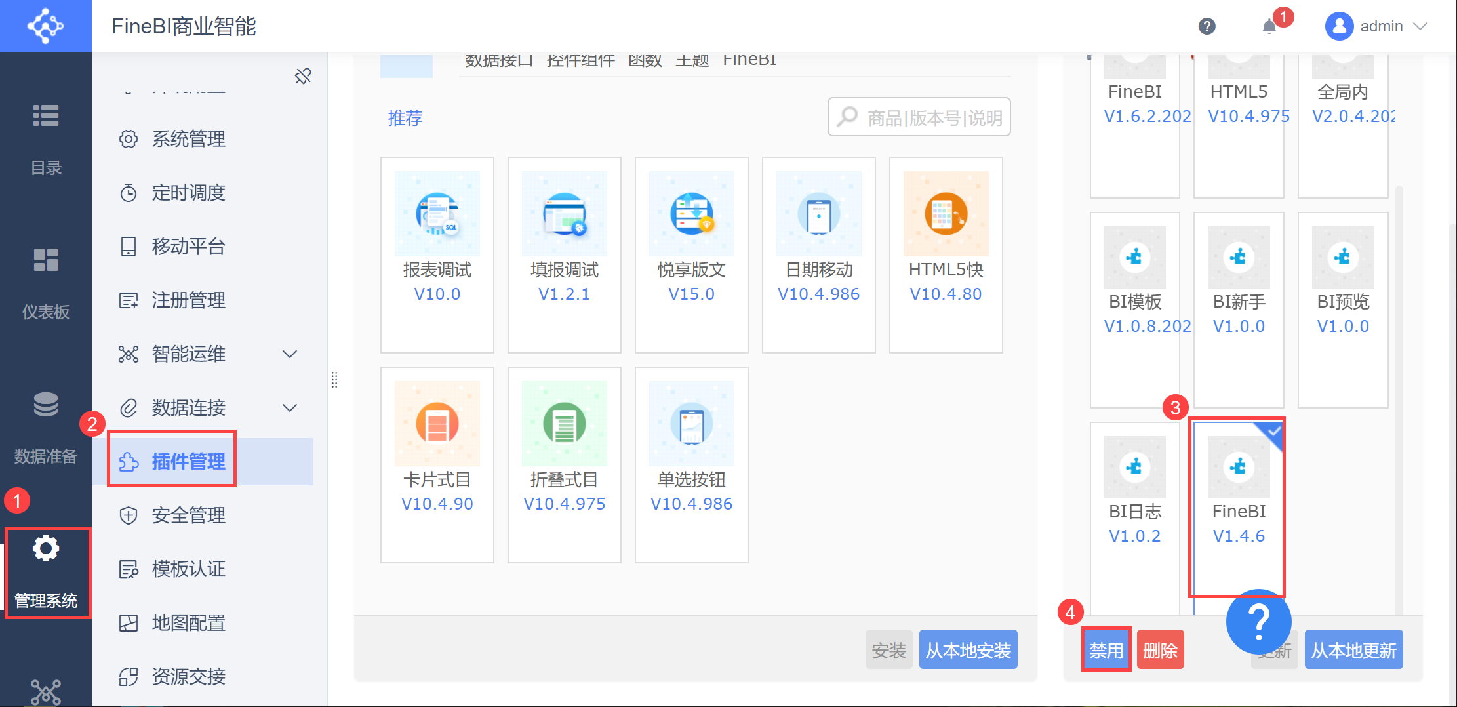Click the HTML5 V10.4.975 installed plugin text
Image resolution: width=1457 pixels, height=707 pixels.
pyautogui.click(x=1248, y=104)
